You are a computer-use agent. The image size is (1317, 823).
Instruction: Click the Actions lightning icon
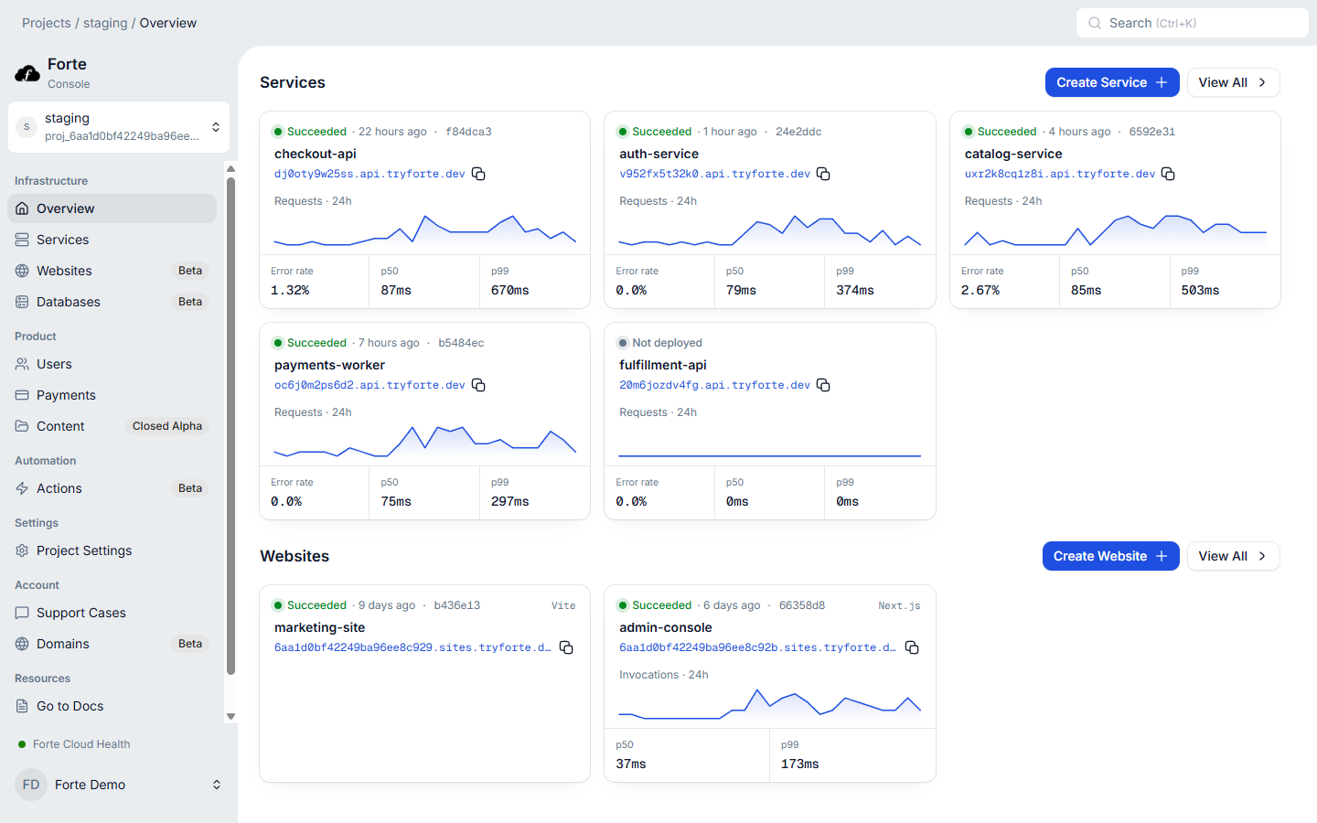tap(22, 488)
